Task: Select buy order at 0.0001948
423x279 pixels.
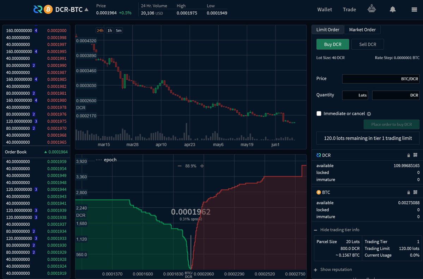Action: pyautogui.click(x=36, y=183)
